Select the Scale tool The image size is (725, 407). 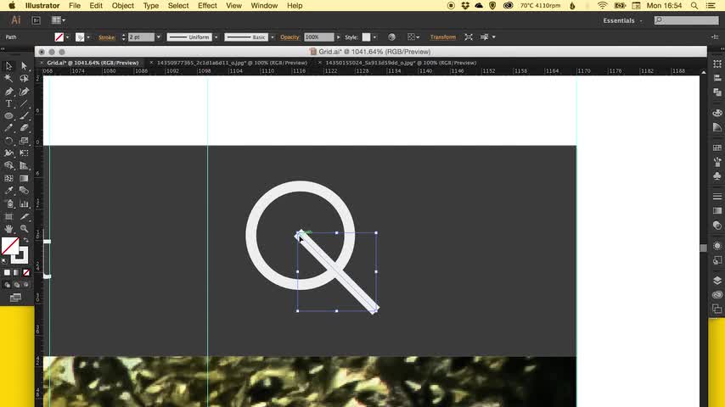(24, 141)
